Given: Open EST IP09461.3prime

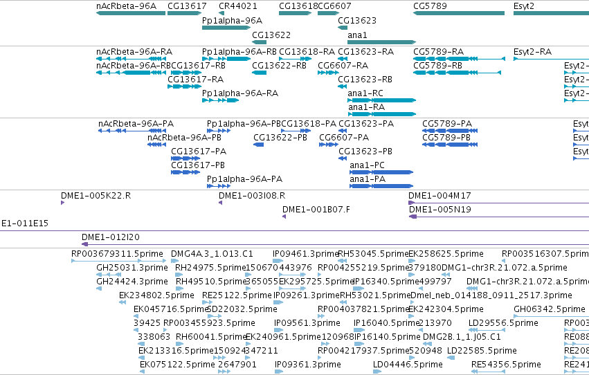Looking at the screenshot, I should [278, 261].
